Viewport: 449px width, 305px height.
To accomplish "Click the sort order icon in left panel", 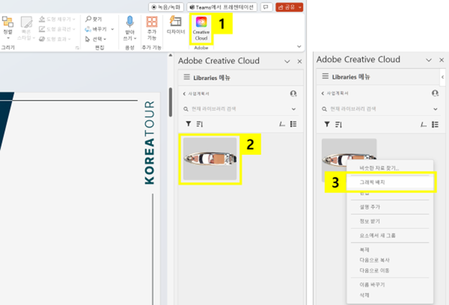I will tap(199, 124).
